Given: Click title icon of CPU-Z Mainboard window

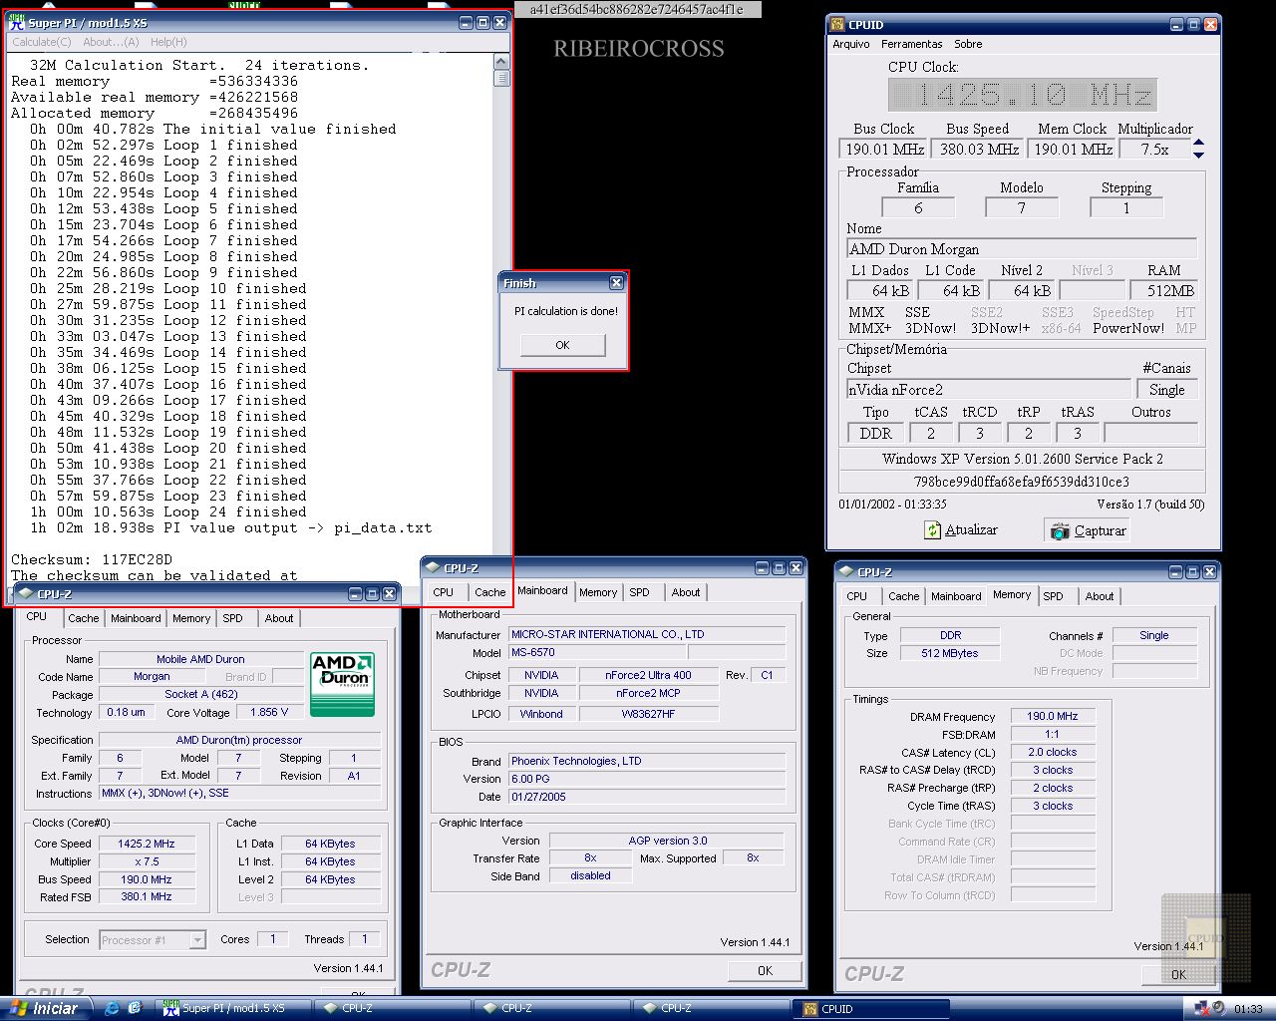Looking at the screenshot, I should point(433,568).
